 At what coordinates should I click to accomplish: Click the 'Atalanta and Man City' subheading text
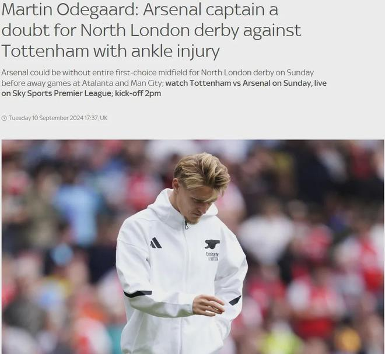tap(123, 83)
